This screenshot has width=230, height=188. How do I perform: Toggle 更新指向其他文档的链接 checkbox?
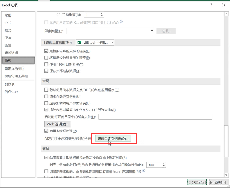pyautogui.click(x=46, y=51)
